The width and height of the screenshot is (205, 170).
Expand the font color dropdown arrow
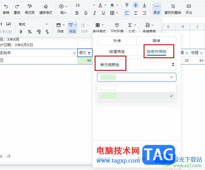(105, 5)
